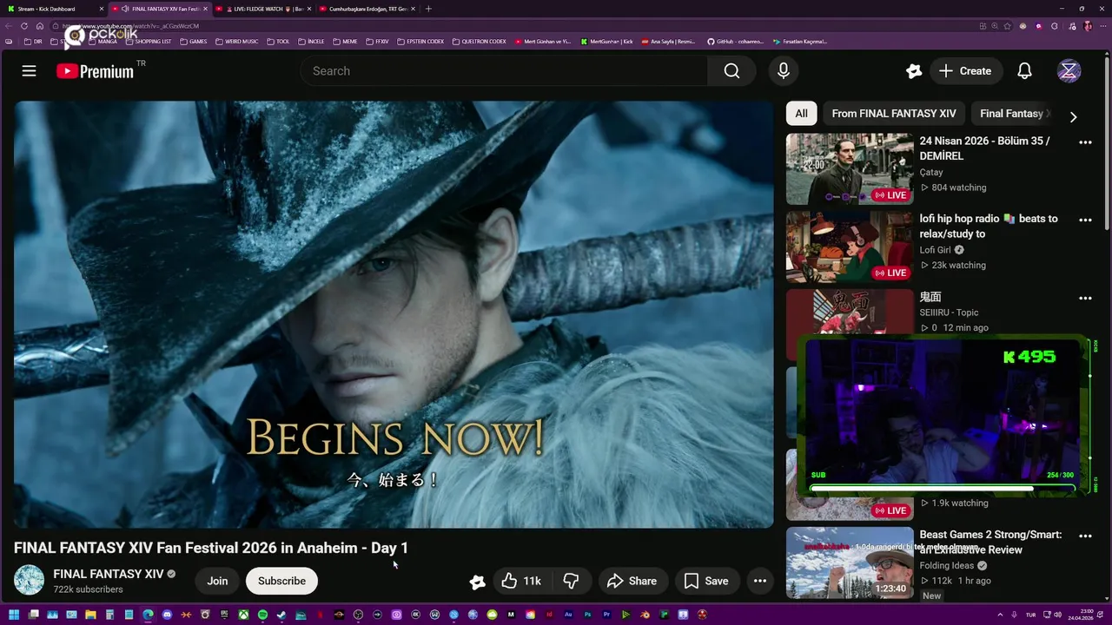Open Spotify from the taskbar
Viewport: 1112px width, 625px height.
(x=262, y=615)
